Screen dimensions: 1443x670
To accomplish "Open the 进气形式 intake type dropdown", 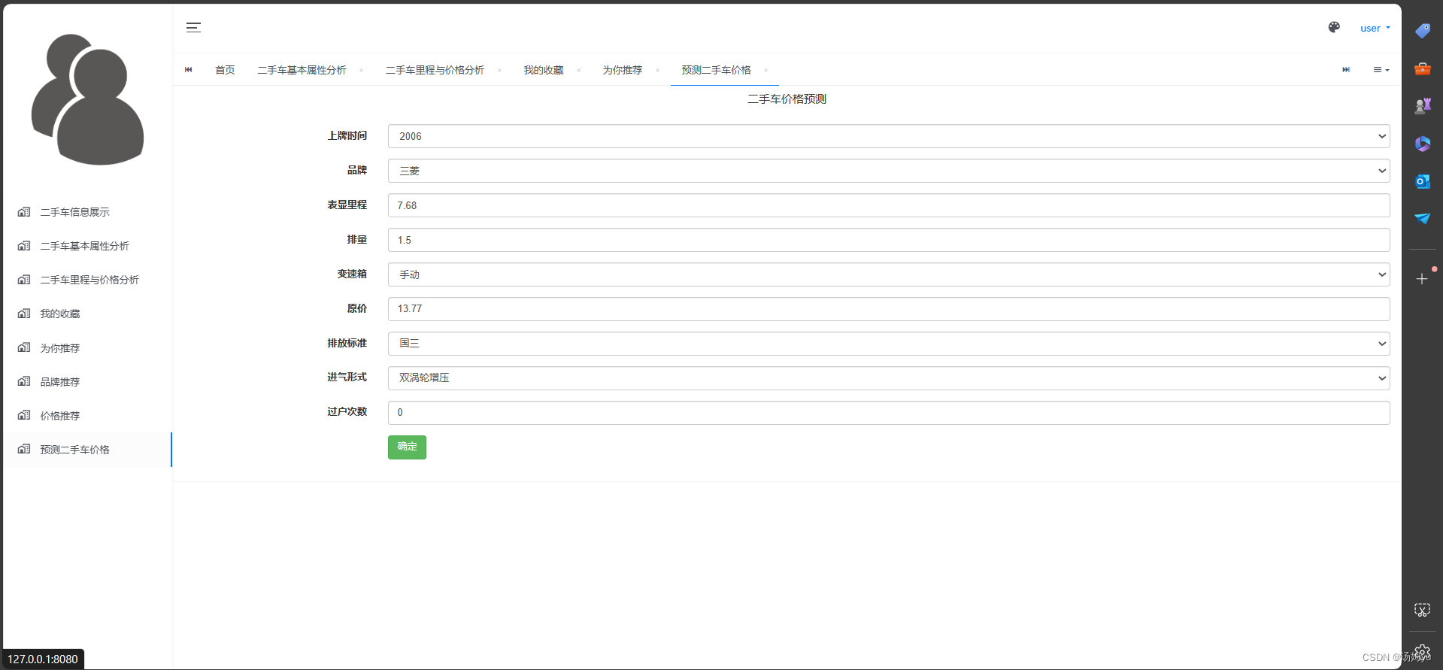I will [889, 378].
